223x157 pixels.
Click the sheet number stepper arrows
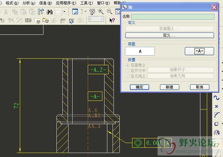(101, 19)
